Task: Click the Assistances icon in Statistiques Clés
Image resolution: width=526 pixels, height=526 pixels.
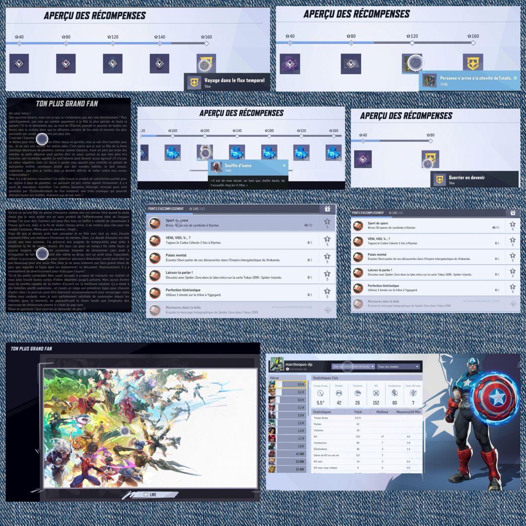Action: pyautogui.click(x=394, y=393)
